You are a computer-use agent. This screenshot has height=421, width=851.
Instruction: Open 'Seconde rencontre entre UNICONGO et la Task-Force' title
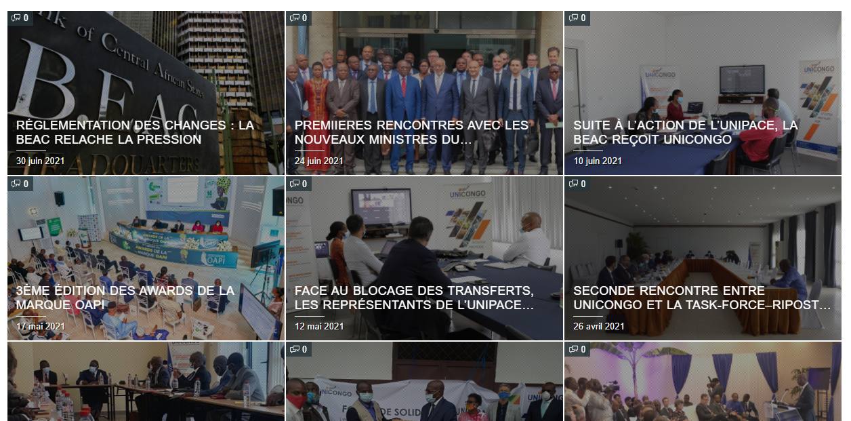(x=702, y=298)
